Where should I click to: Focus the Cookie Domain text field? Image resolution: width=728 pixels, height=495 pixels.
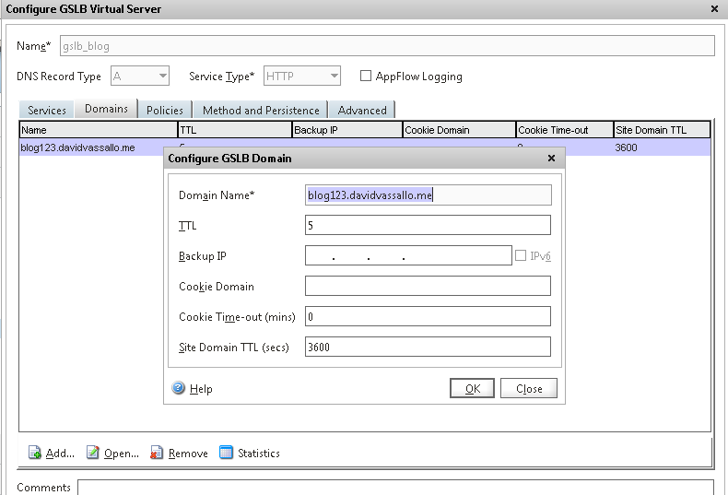tap(428, 286)
